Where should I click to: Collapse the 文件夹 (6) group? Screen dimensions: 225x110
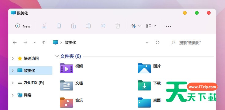click(x=57, y=56)
